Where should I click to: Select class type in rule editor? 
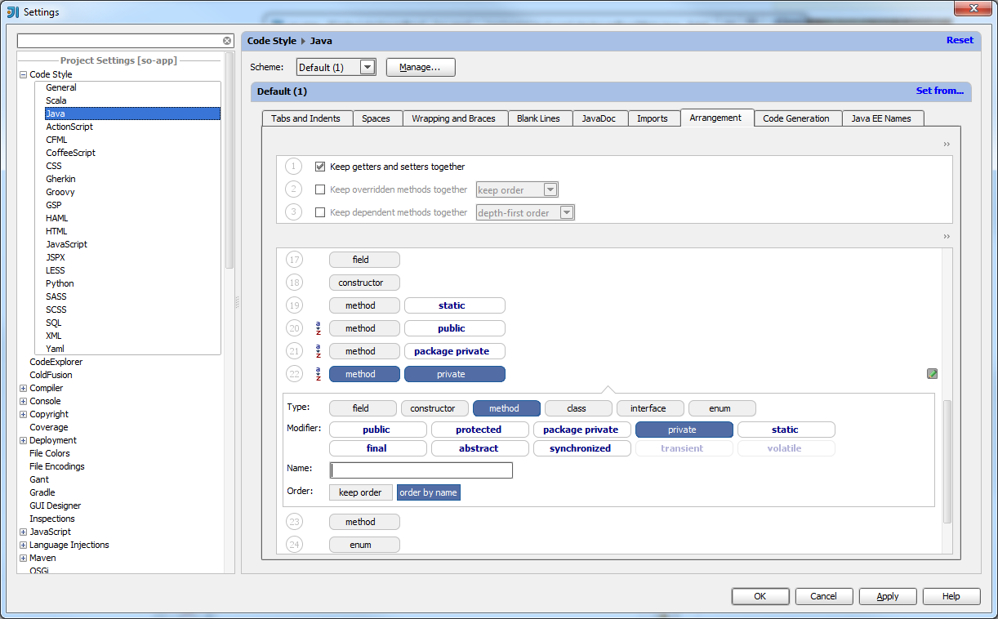[x=577, y=408]
